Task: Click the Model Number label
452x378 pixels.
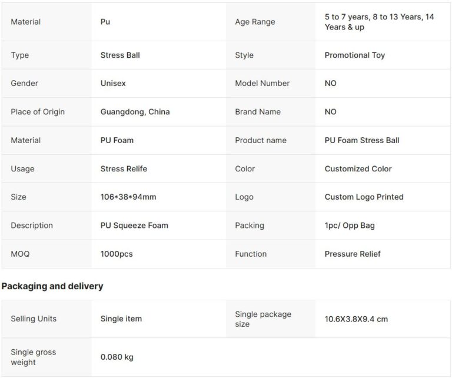Action: tap(262, 84)
